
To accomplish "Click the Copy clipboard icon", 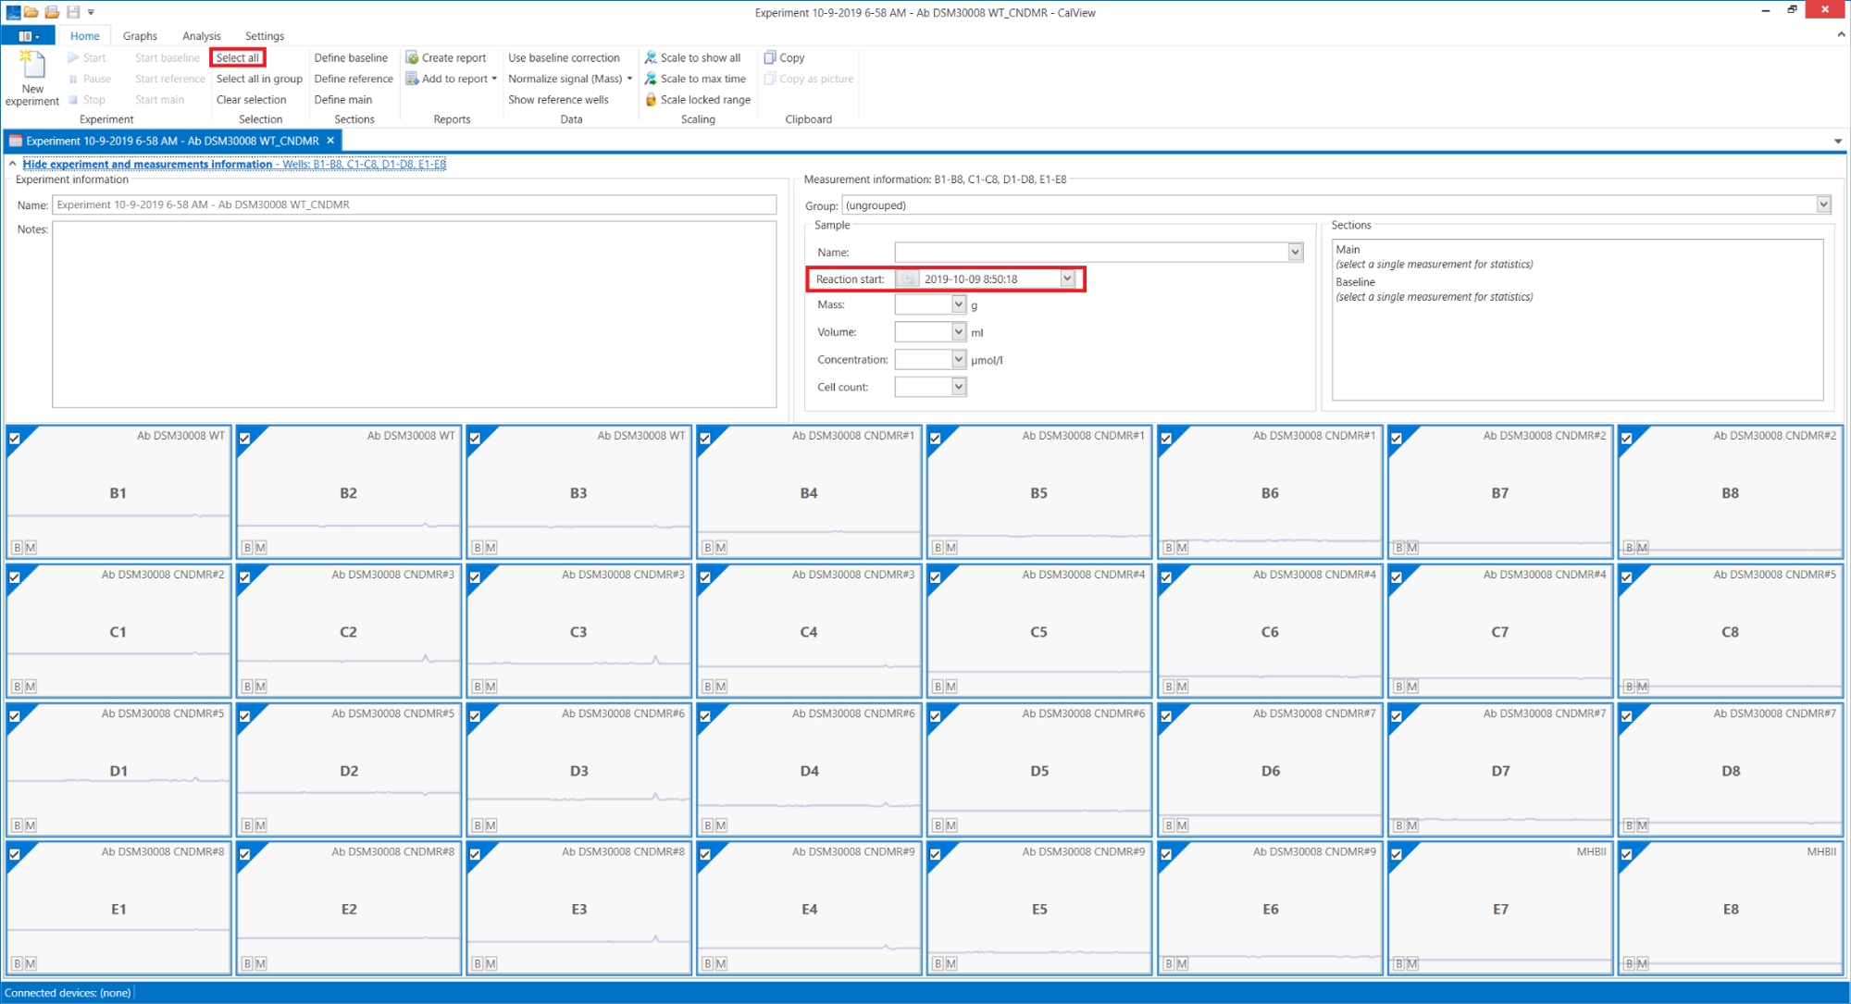I will [x=770, y=57].
